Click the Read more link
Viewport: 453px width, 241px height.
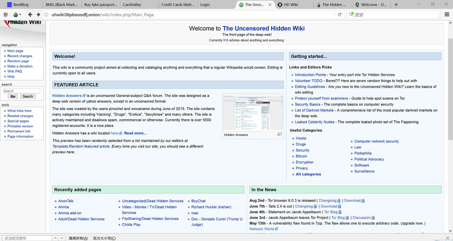[135, 133]
